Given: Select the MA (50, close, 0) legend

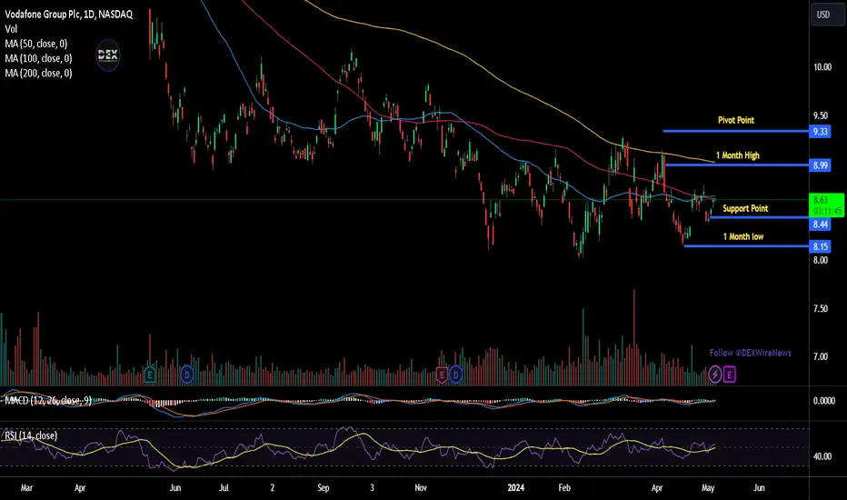Looking at the screenshot, I should pos(36,44).
